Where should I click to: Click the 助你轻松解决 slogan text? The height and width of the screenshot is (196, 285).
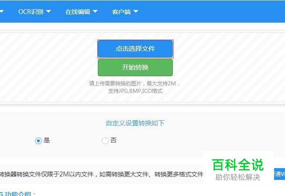238,177
